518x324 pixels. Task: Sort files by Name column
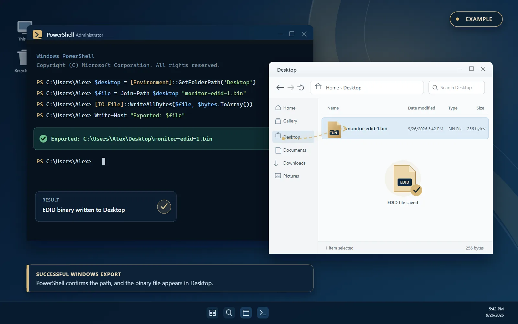point(333,108)
